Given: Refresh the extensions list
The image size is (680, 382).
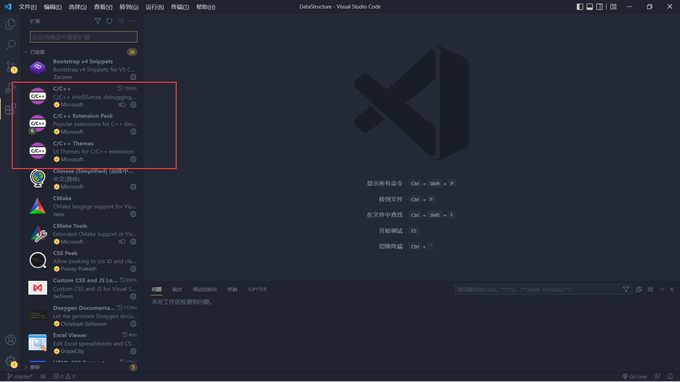Looking at the screenshot, I should 109,21.
